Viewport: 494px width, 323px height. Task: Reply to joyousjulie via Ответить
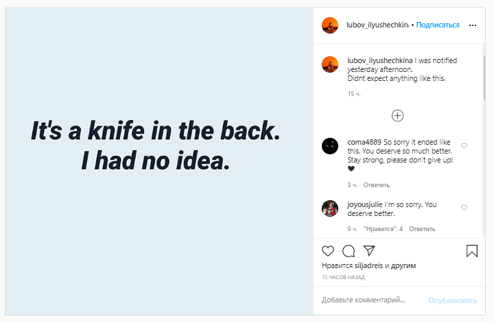422,229
